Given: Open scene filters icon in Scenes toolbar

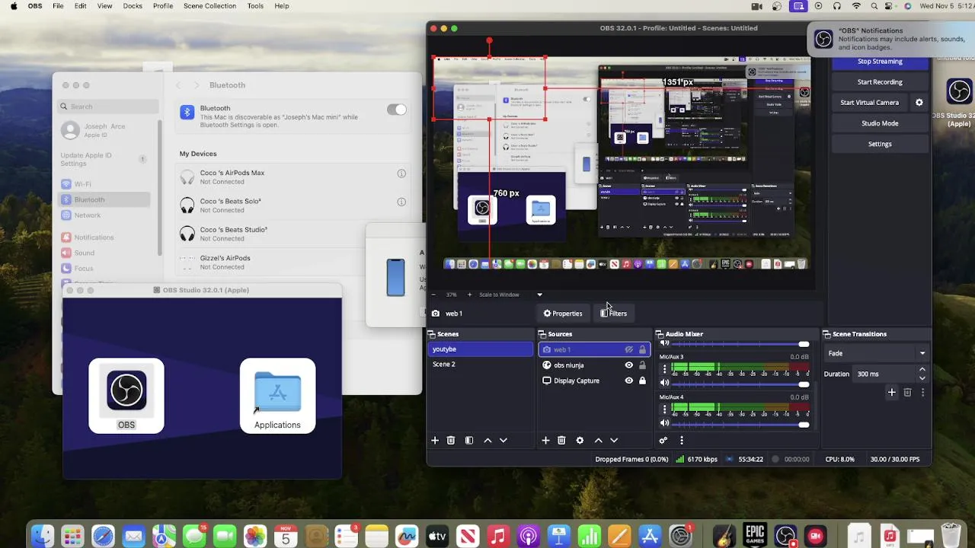Looking at the screenshot, I should [x=469, y=440].
